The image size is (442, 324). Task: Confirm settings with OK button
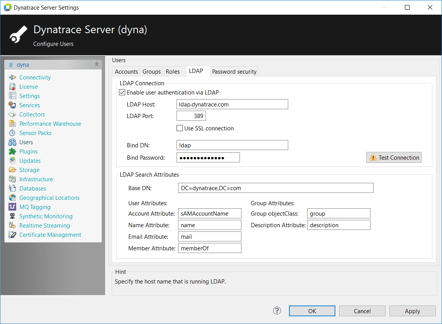(312, 311)
